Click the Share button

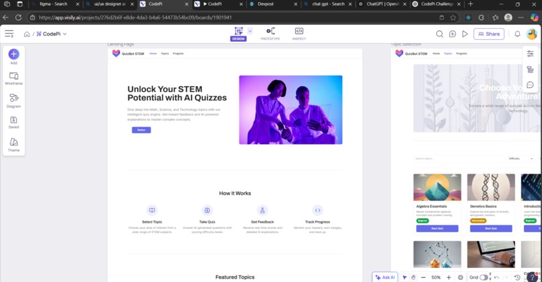pyautogui.click(x=489, y=34)
